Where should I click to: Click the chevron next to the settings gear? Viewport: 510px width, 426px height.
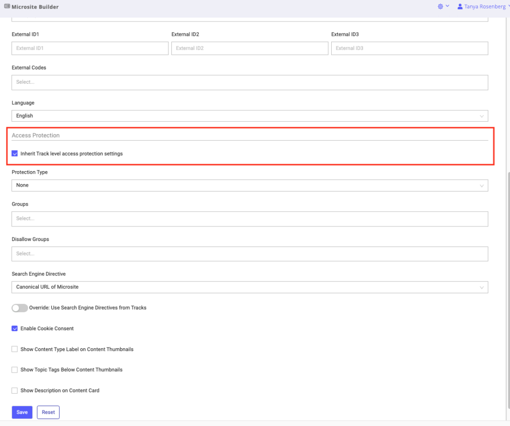(448, 6)
